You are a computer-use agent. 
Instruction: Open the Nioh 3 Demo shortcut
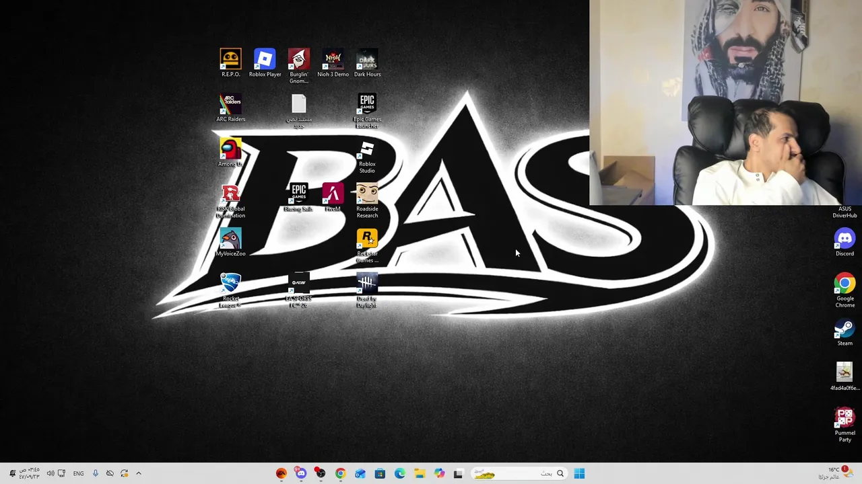pos(333,63)
